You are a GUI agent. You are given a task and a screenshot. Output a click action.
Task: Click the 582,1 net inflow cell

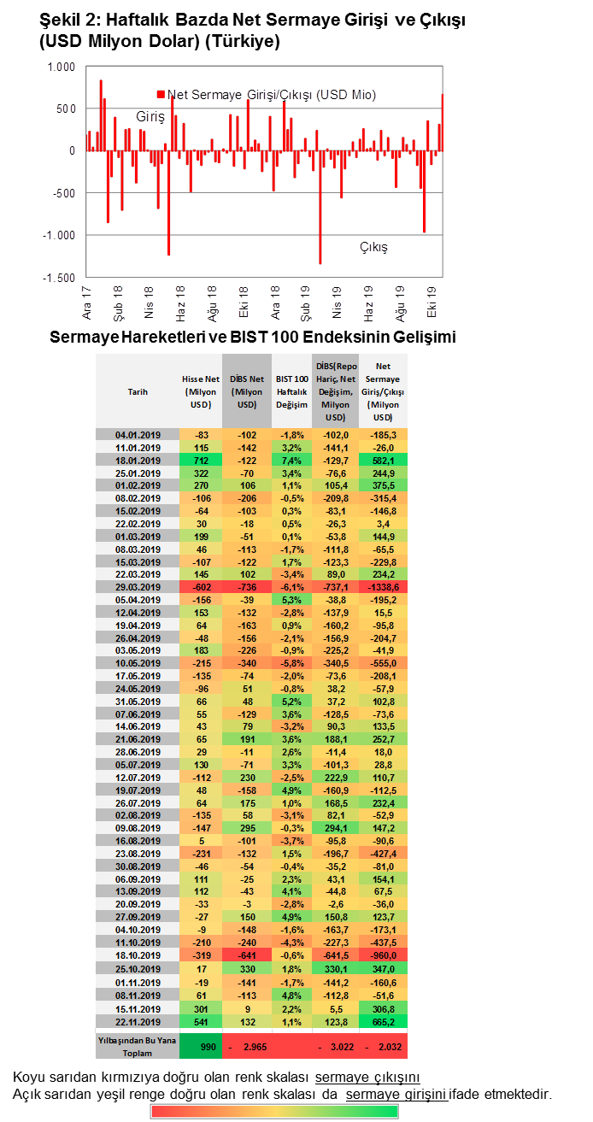[x=384, y=459]
